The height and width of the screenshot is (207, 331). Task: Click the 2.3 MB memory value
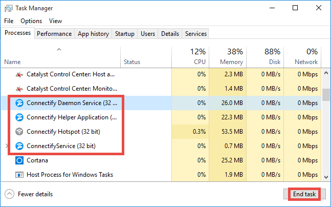pyautogui.click(x=234, y=74)
